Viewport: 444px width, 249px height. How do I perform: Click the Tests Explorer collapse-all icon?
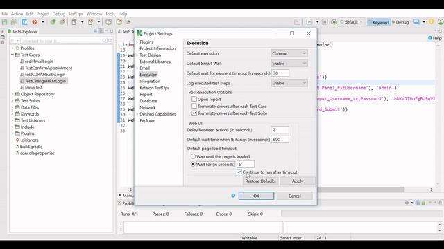[96, 31]
